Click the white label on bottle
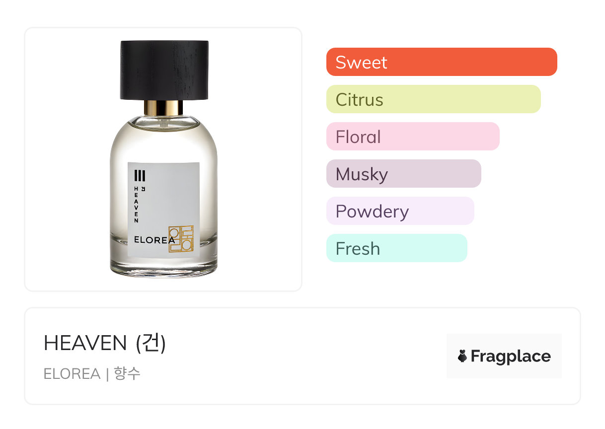This screenshot has width=605, height=429. pos(163,209)
